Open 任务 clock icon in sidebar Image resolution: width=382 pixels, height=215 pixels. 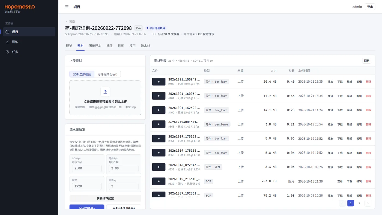(8, 52)
